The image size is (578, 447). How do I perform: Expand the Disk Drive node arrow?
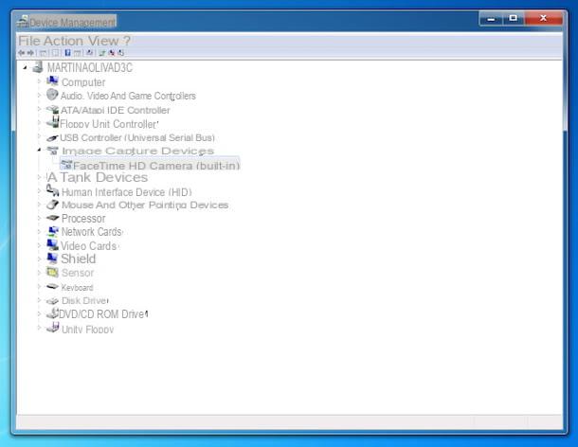coord(39,300)
